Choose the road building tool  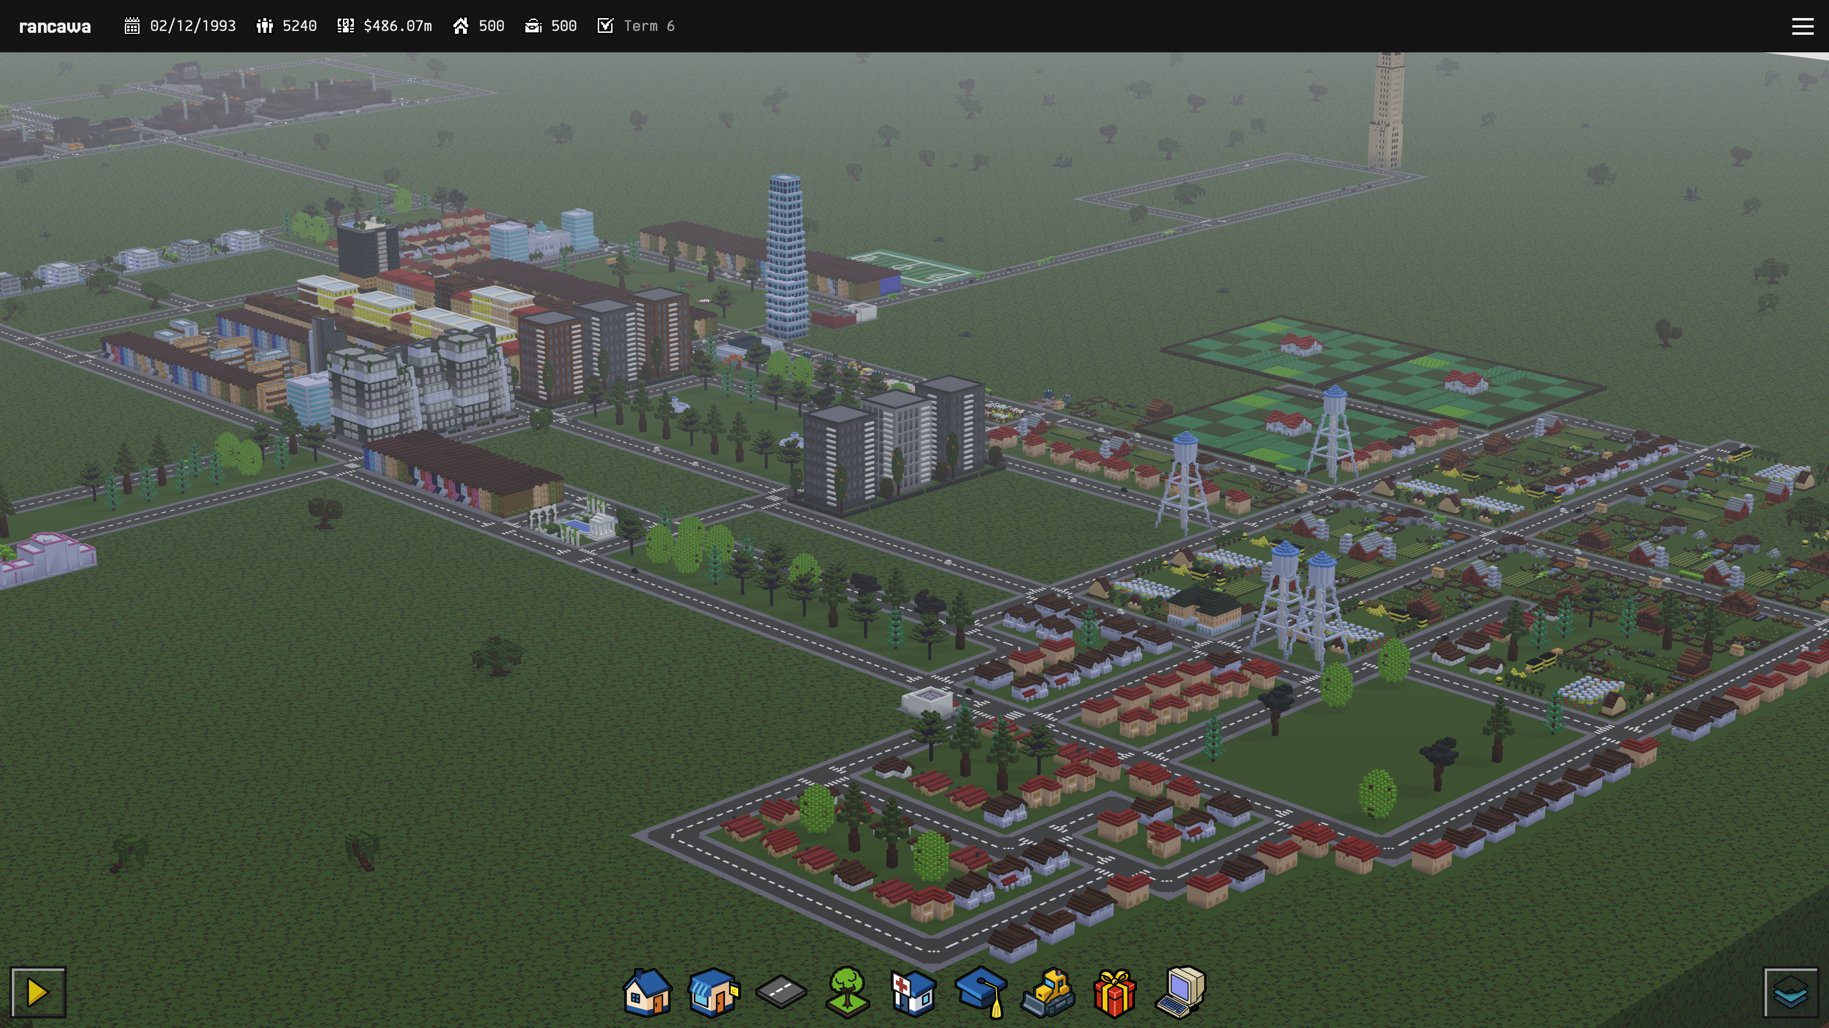click(780, 992)
